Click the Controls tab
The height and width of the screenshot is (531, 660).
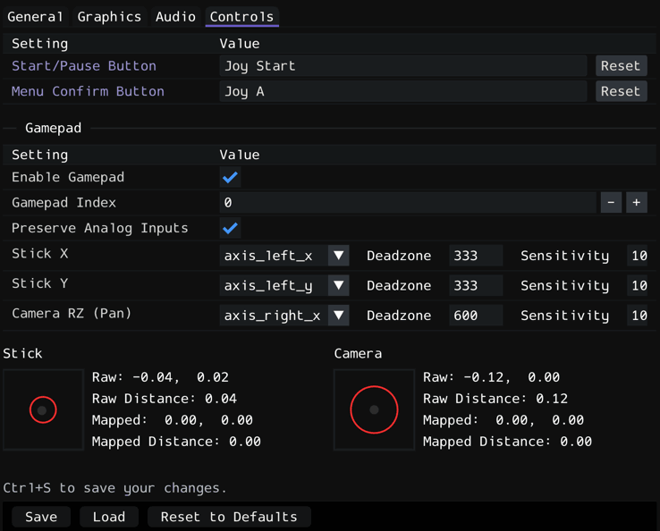[242, 17]
